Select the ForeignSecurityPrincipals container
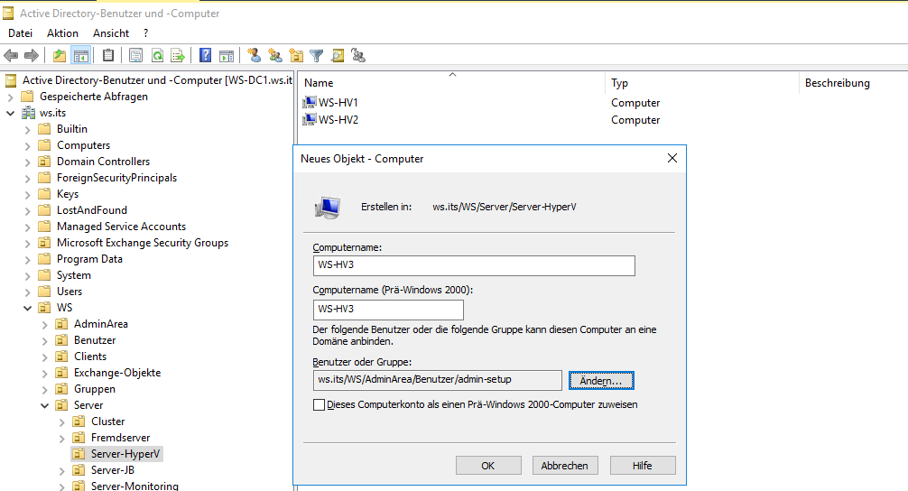Viewport: 908px width, 491px height. pos(117,178)
